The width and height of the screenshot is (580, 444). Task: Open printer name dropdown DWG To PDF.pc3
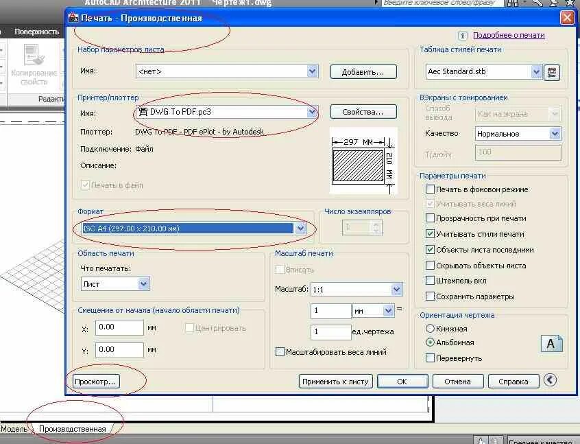[x=227, y=112]
